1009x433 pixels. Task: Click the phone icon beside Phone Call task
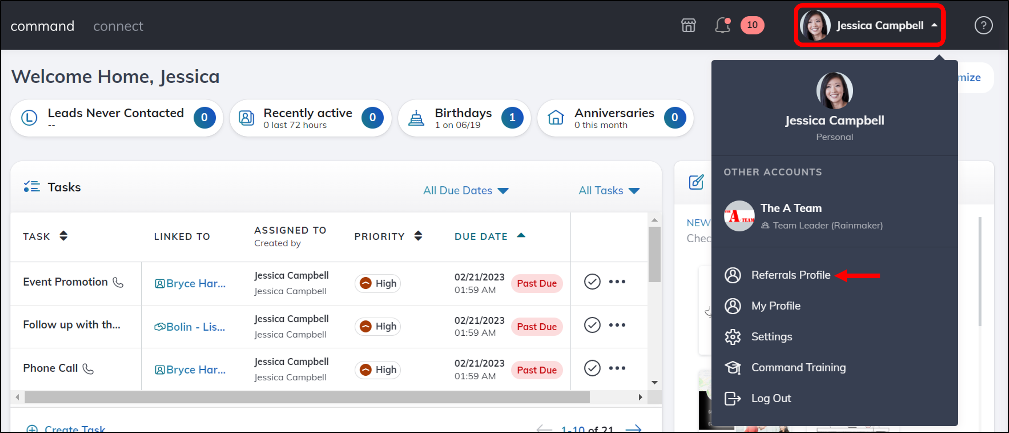tap(88, 369)
